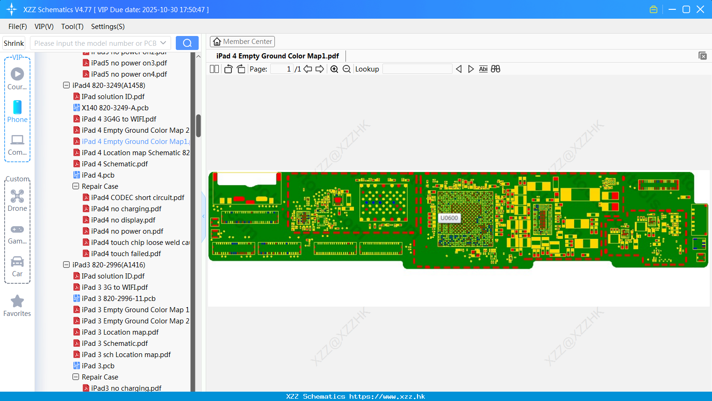Collapse iPad3 Repair Case folder
This screenshot has width=712, height=401.
pos(76,377)
